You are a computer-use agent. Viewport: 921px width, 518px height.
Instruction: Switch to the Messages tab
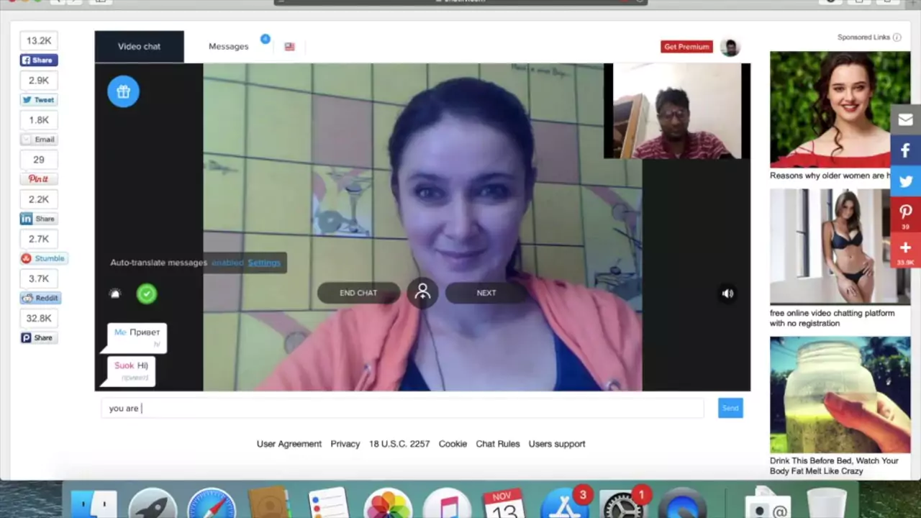pyautogui.click(x=228, y=46)
